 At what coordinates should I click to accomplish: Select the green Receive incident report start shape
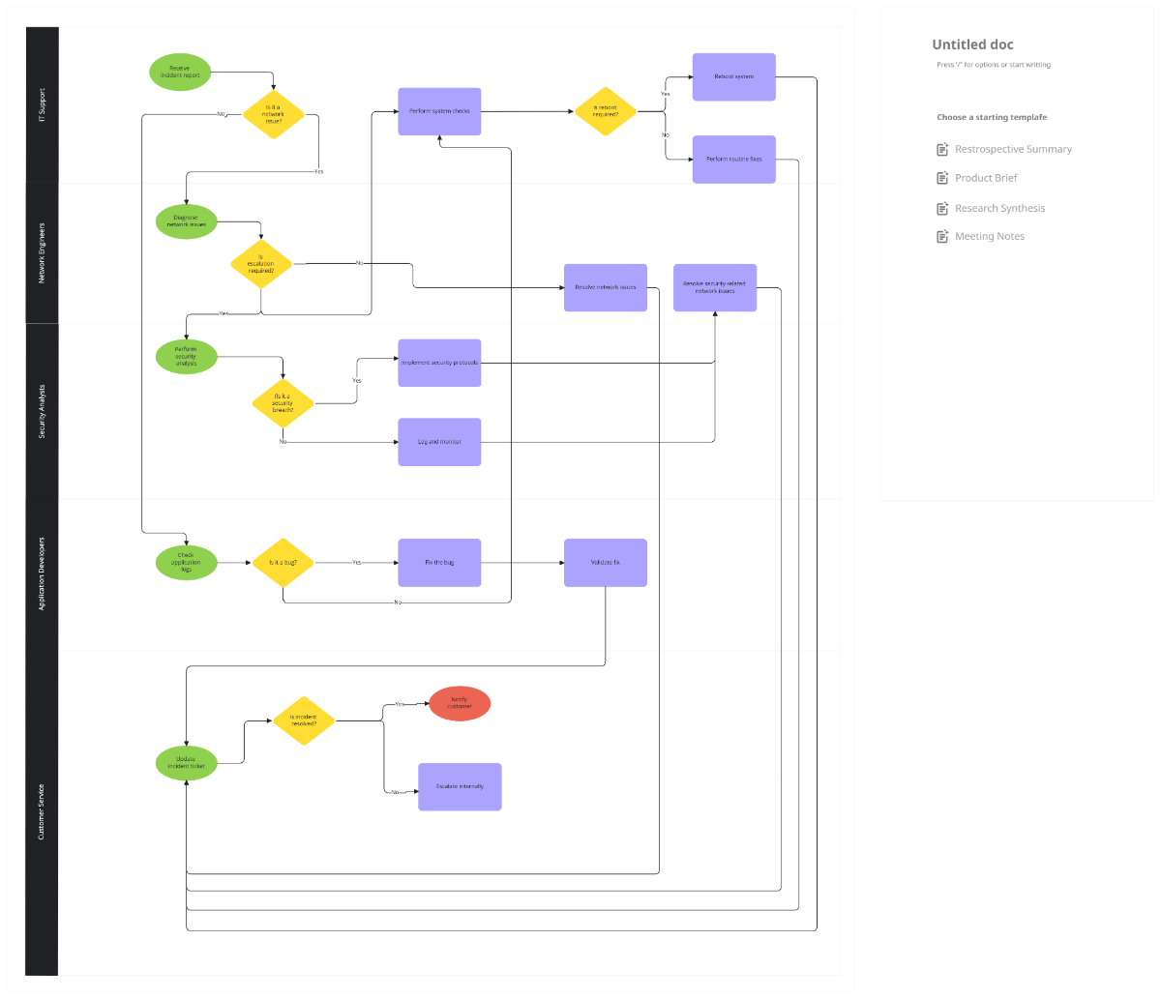(180, 72)
